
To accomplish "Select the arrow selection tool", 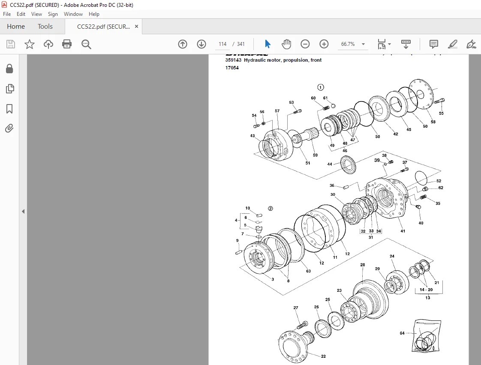I will click(x=268, y=44).
